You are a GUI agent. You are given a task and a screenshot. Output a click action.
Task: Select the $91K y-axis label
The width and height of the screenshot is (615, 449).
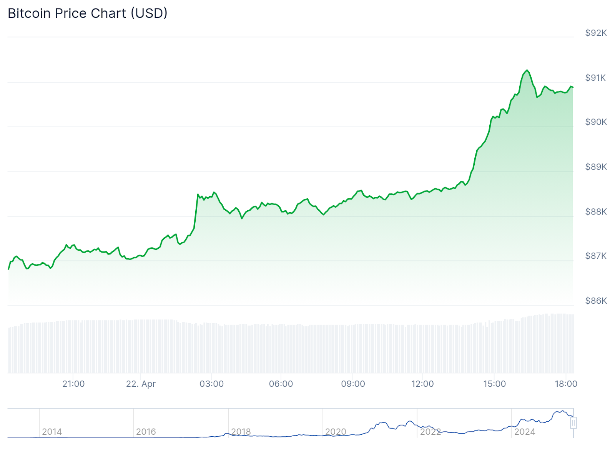pos(595,78)
